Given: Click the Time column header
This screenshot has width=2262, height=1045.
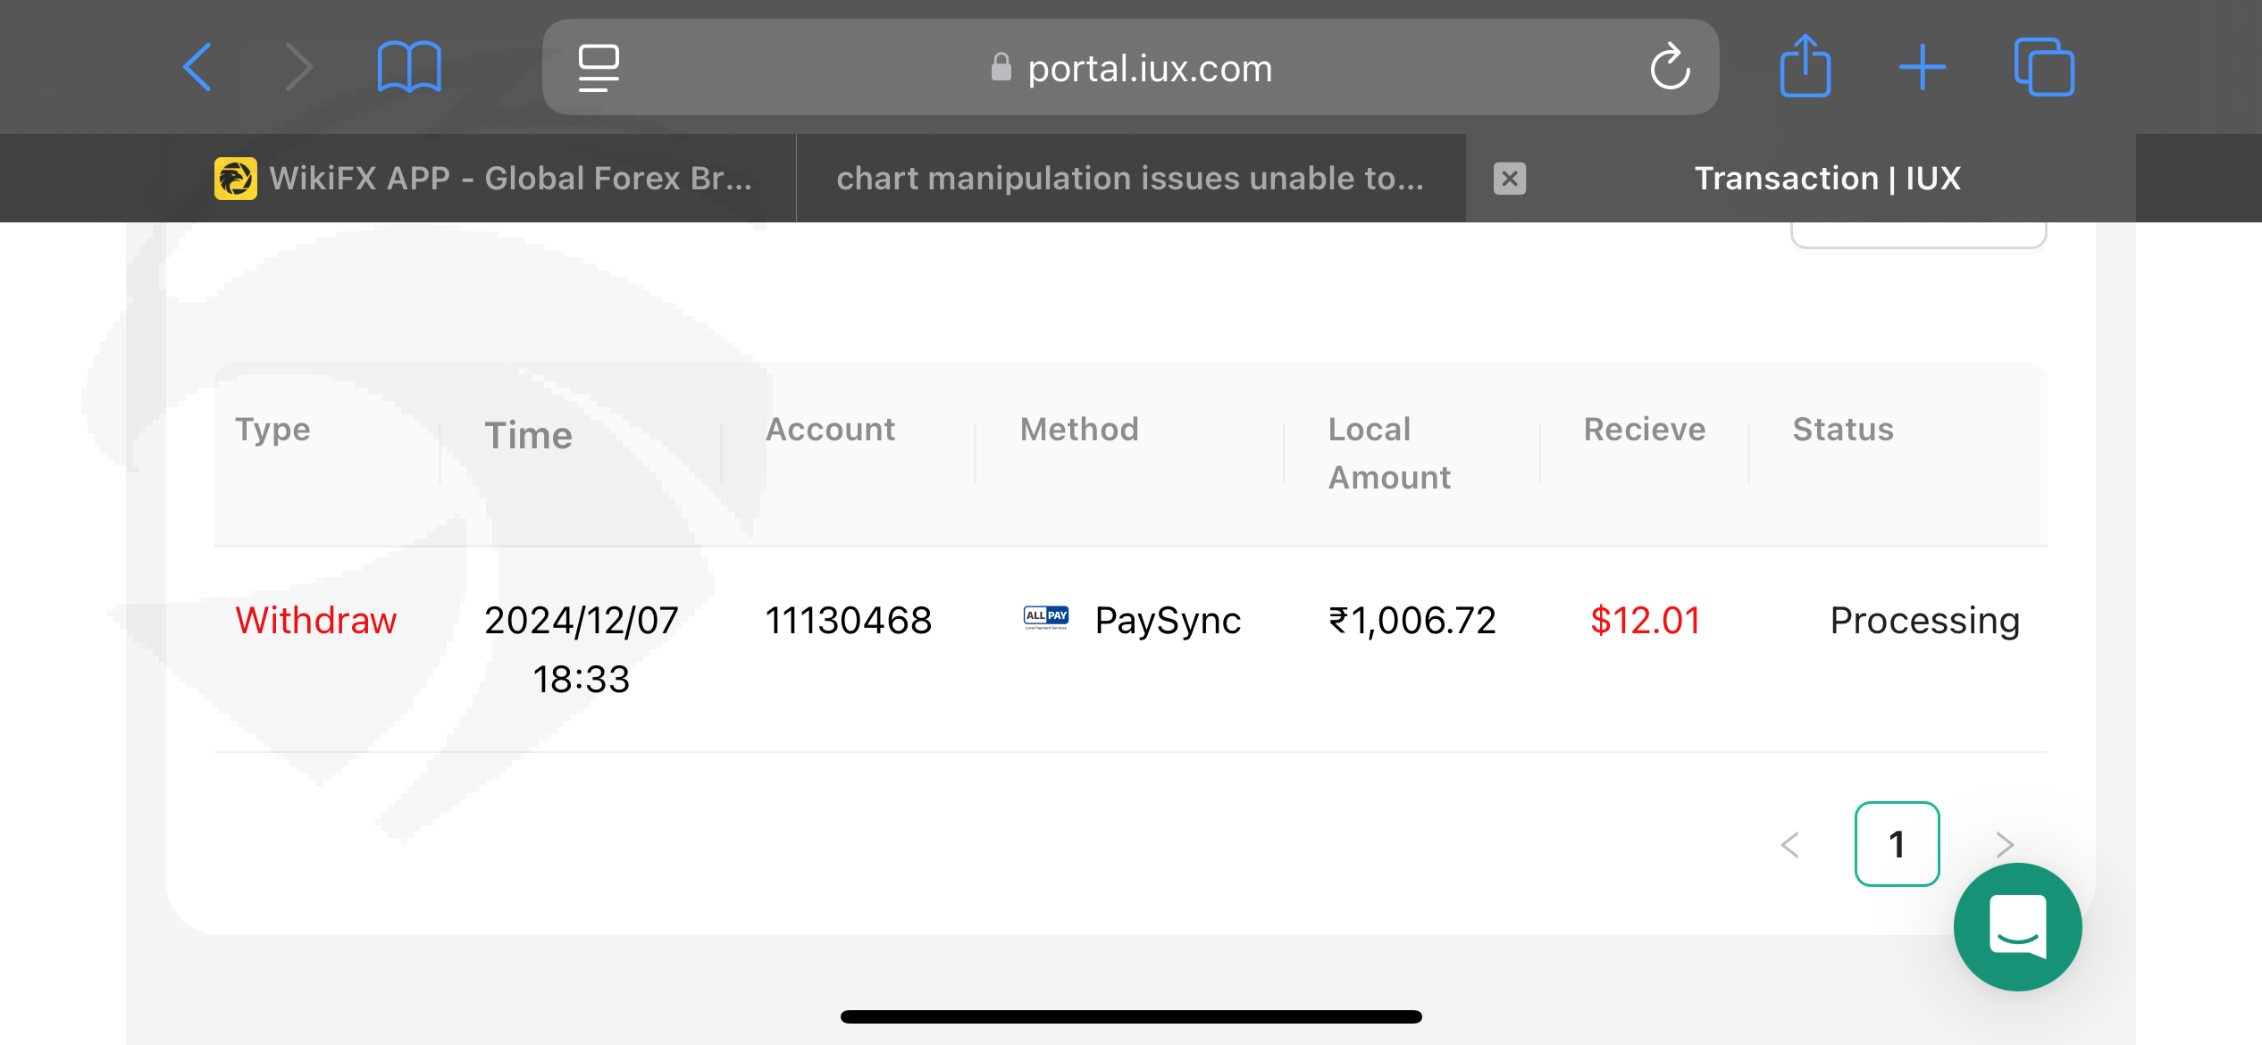Looking at the screenshot, I should [x=528, y=436].
